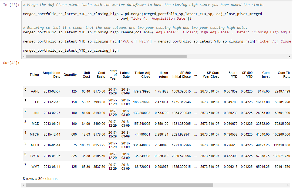Image resolution: width=293 pixels, height=188 pixels.
Task: Click the 'Renaming so that' comment line
Action: click(135, 27)
